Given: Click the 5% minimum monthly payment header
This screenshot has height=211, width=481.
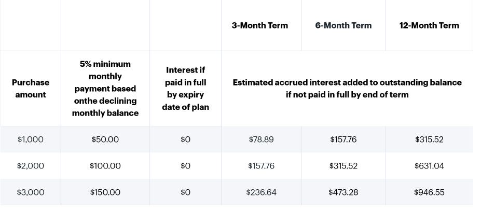Looking at the screenshot, I should (x=105, y=88).
